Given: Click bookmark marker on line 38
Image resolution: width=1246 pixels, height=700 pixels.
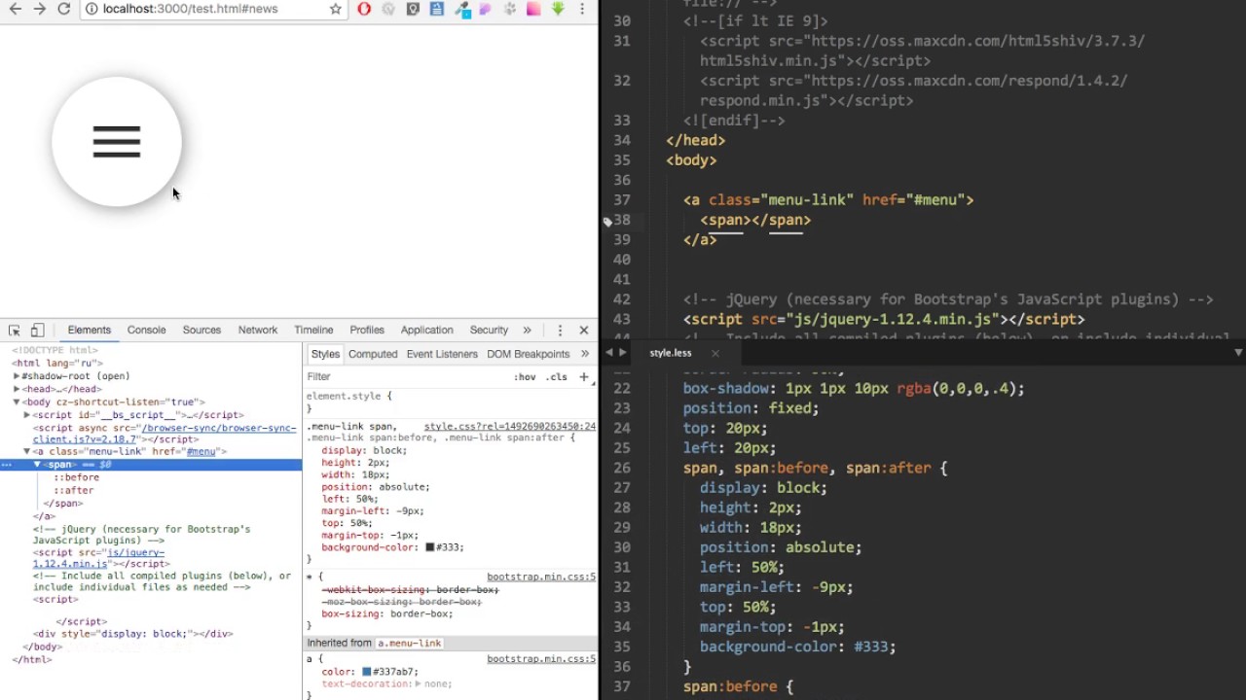Looking at the screenshot, I should pyautogui.click(x=607, y=222).
